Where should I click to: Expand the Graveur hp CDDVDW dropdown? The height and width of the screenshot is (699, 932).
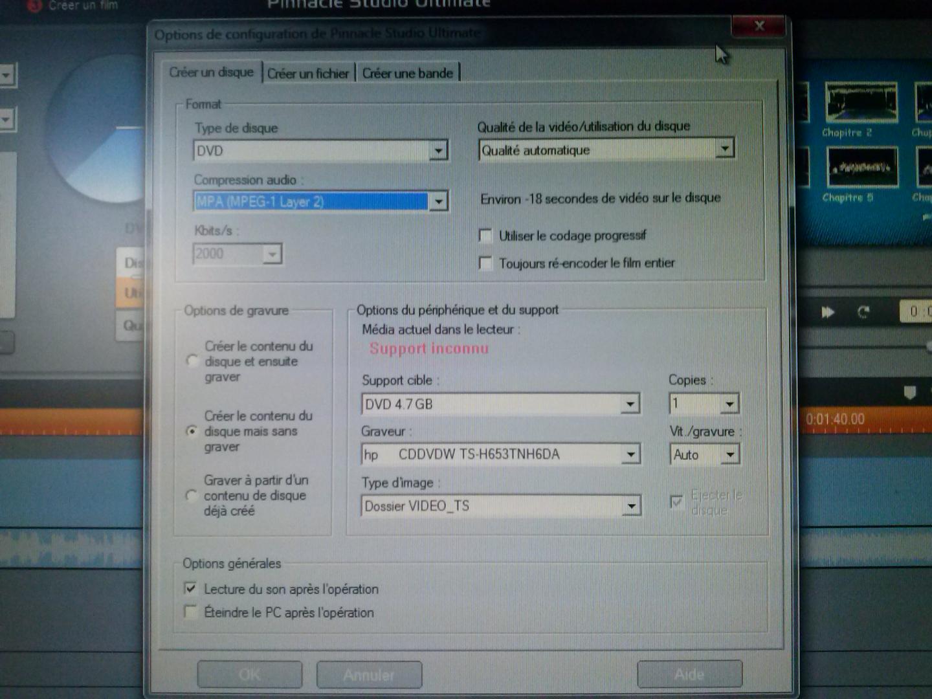[x=501, y=454]
